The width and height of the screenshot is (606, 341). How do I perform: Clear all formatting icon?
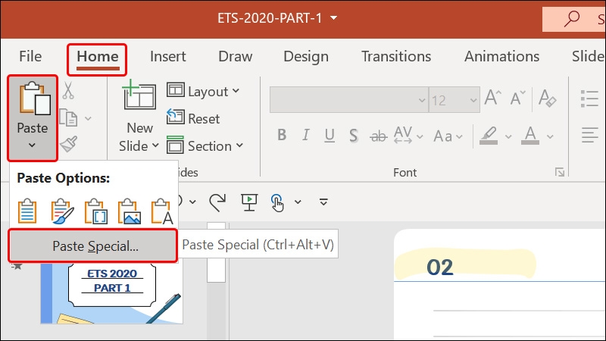pyautogui.click(x=547, y=98)
